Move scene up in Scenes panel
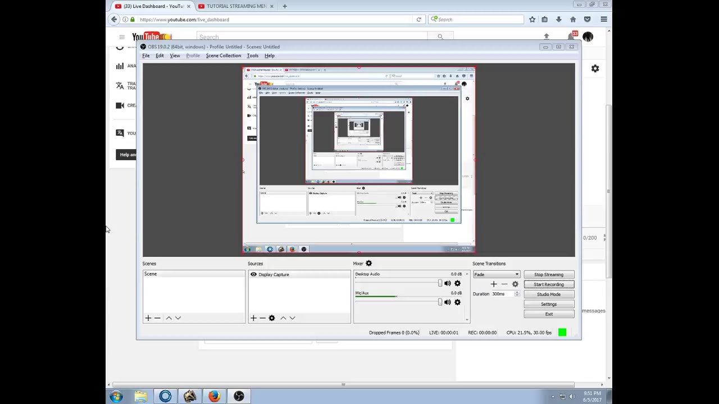 tap(169, 318)
